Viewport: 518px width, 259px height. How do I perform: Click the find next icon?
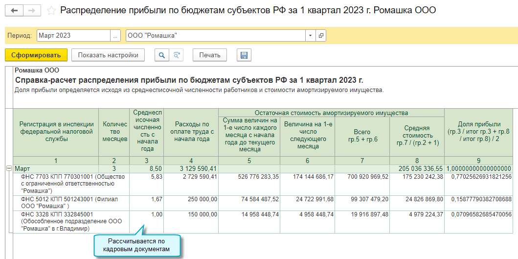tap(177, 55)
